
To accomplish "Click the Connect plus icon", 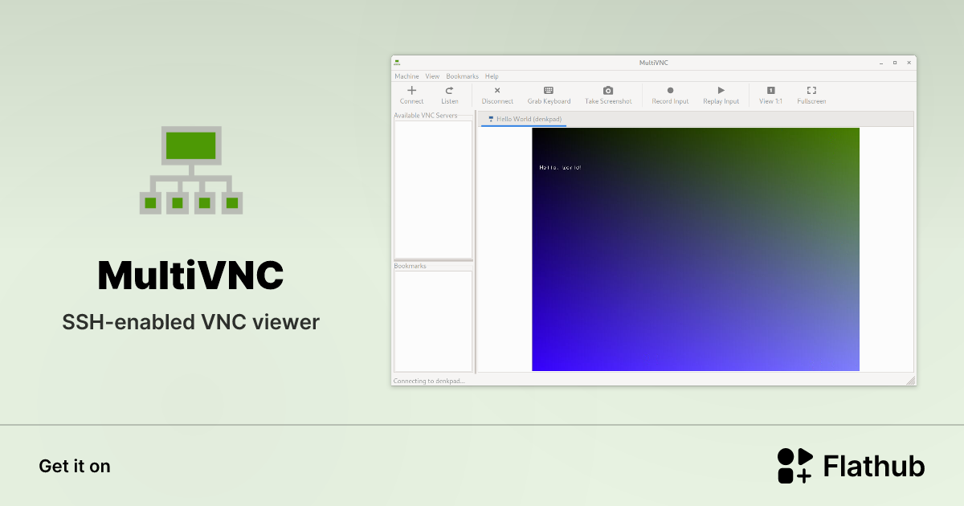I will pyautogui.click(x=411, y=91).
